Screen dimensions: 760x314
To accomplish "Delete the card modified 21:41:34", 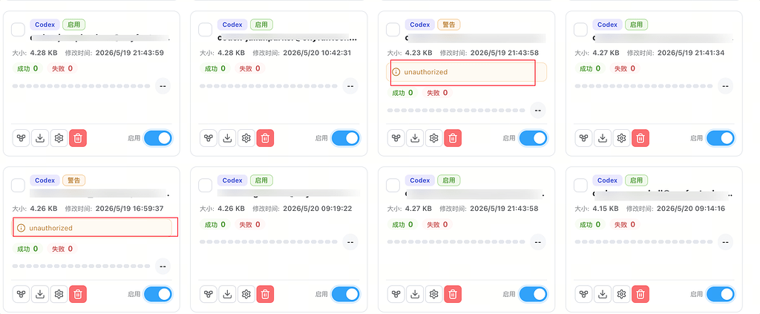I will [641, 138].
